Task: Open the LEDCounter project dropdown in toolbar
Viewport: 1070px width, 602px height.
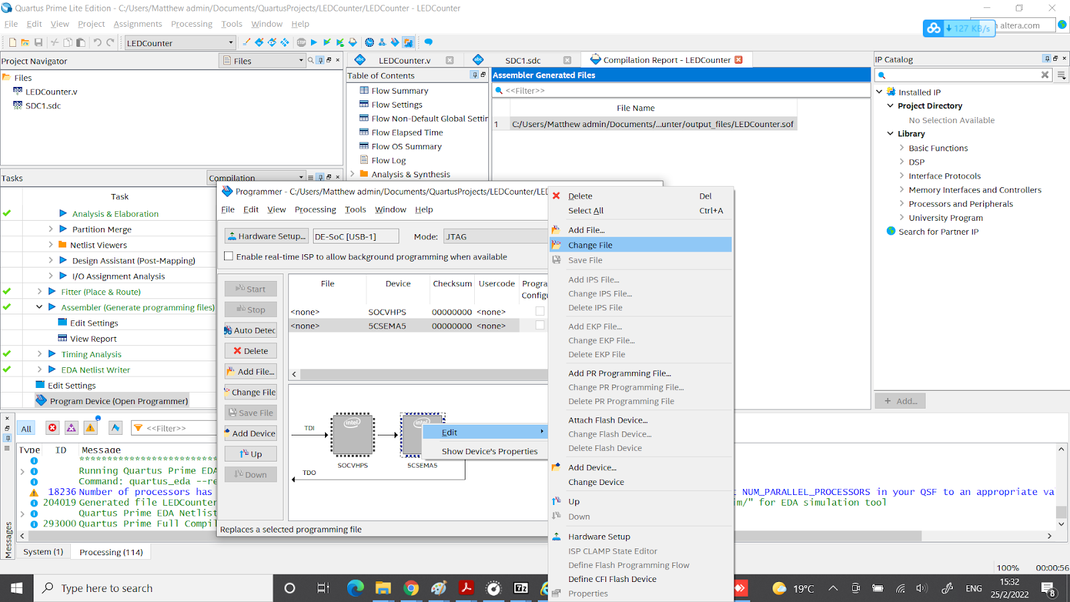Action: [x=180, y=43]
